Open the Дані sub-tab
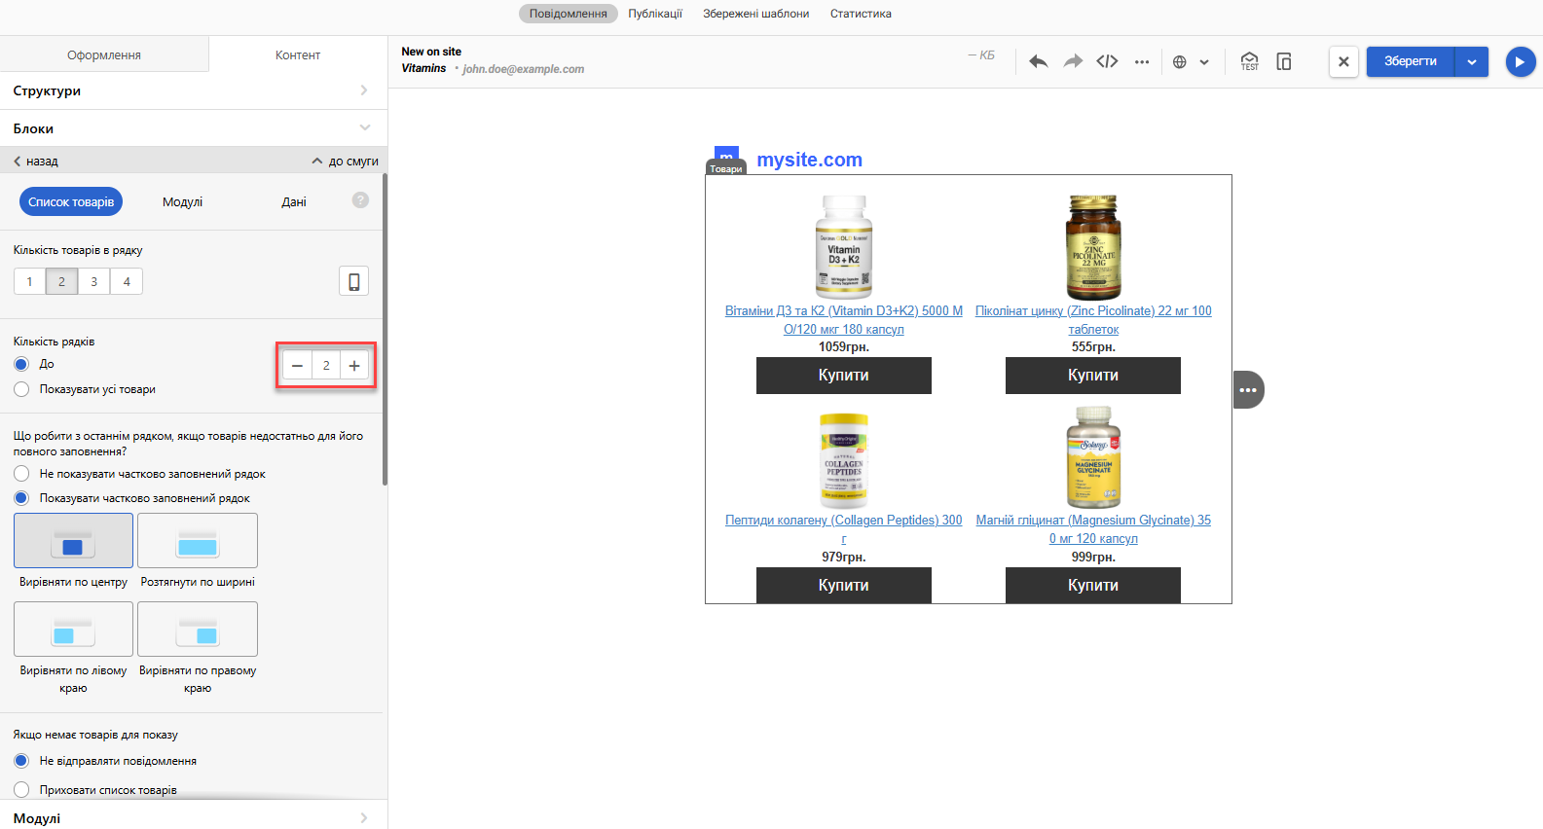Screen dimensions: 1543x829 294,201
